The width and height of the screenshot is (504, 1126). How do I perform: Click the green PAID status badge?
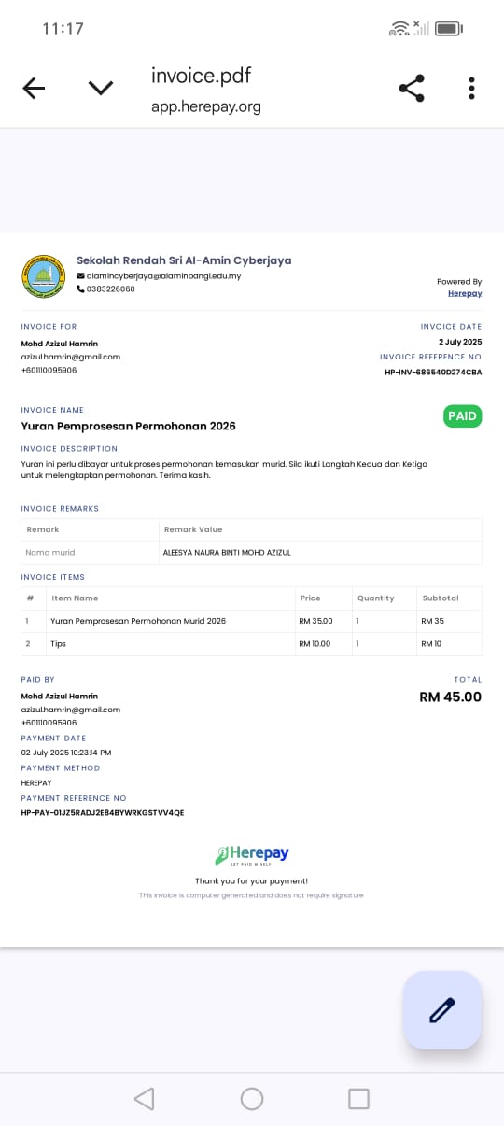[x=463, y=415]
